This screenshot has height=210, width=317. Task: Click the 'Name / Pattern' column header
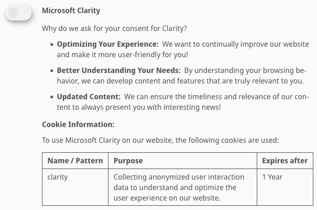[75, 161]
